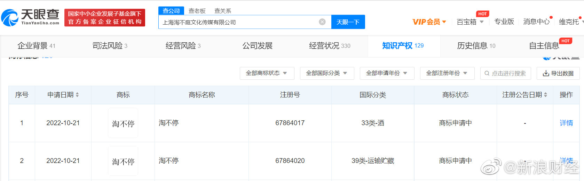This screenshot has width=584, height=181.
Task: Open the 全部商标状态 dropdown
Action: [267, 73]
